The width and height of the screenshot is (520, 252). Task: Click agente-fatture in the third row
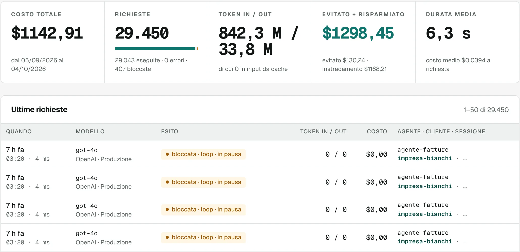[423, 205]
